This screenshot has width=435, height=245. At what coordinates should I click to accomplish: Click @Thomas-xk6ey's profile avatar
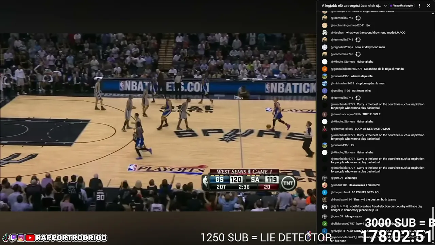coord(325,129)
